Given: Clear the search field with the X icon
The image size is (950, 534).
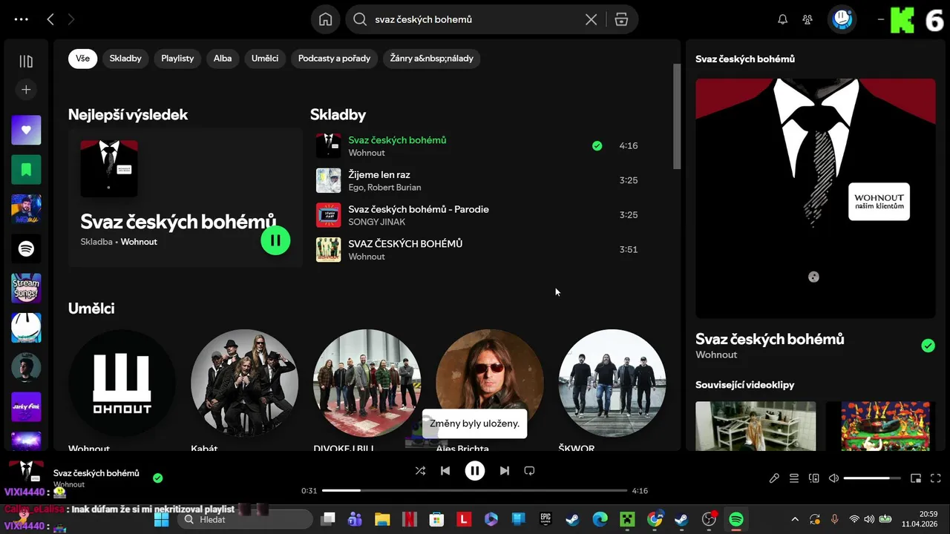Looking at the screenshot, I should pyautogui.click(x=591, y=20).
